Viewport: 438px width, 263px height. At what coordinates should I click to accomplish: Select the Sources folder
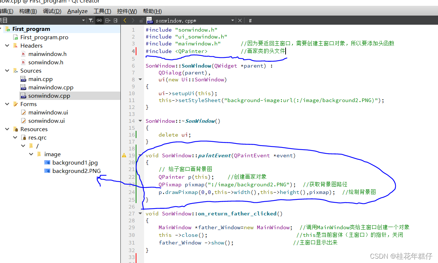[31, 71]
